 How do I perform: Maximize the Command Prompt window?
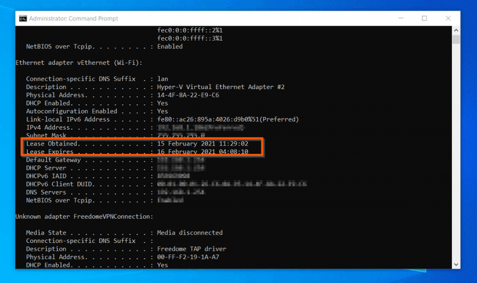point(425,19)
